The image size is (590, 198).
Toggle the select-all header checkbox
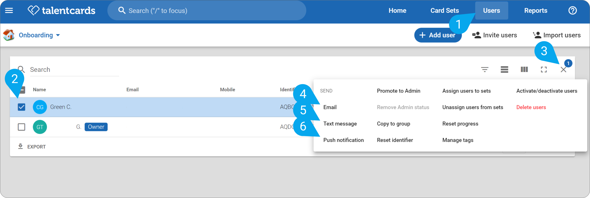(22, 90)
